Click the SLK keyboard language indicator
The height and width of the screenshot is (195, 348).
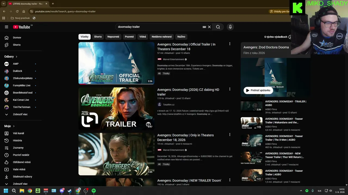(x=319, y=191)
